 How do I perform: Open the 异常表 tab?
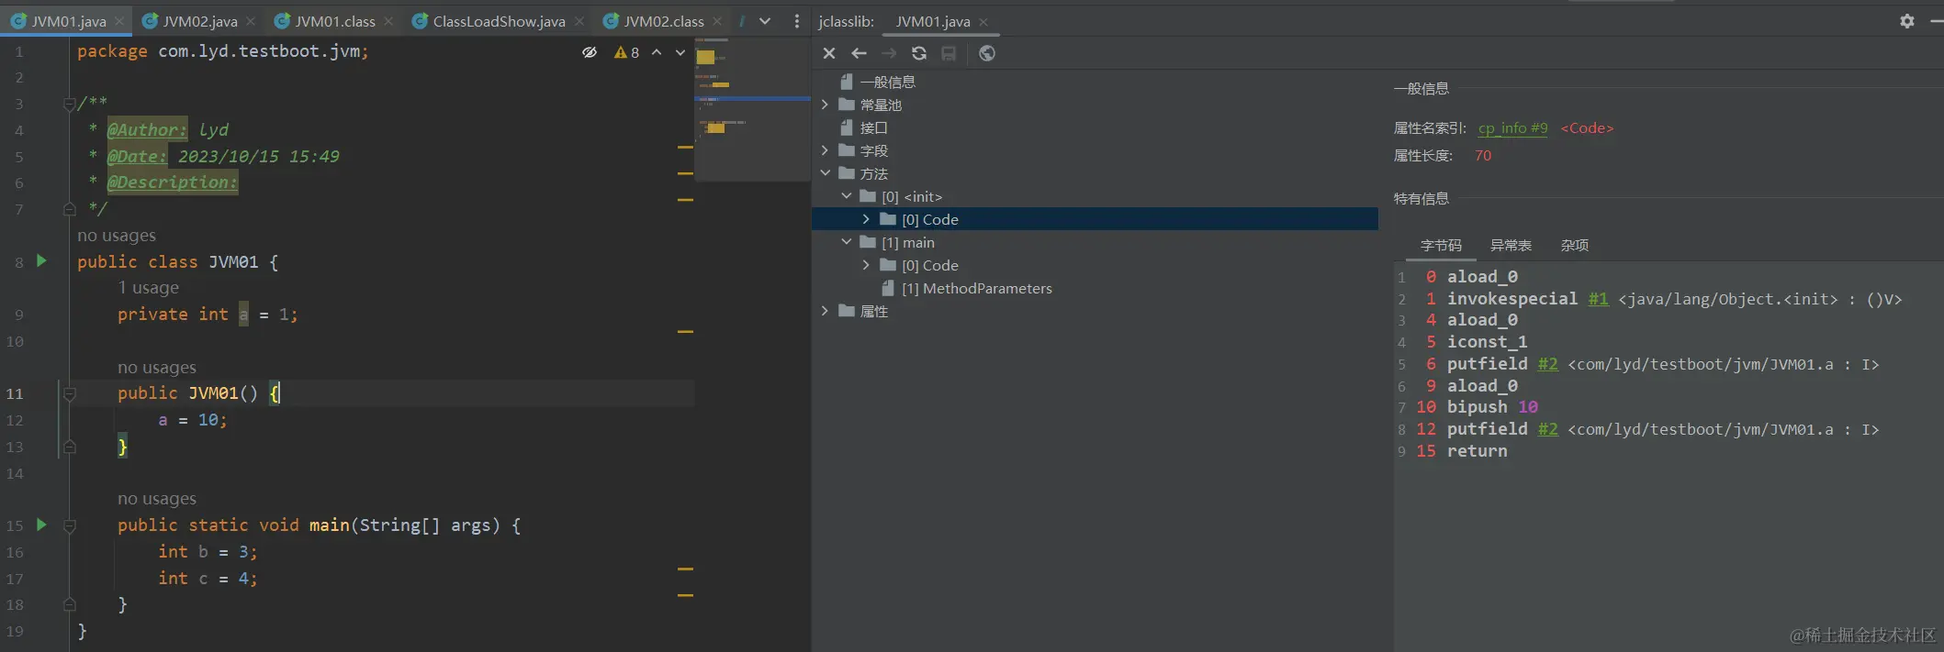pyautogui.click(x=1511, y=245)
